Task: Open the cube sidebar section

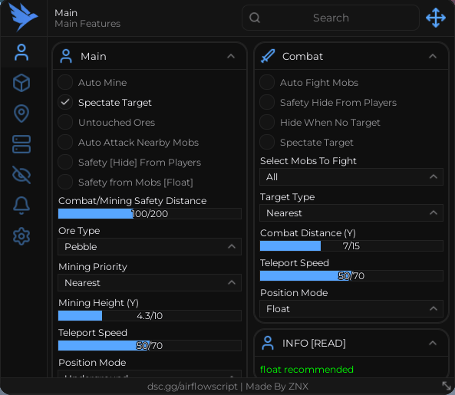Action: point(21,83)
